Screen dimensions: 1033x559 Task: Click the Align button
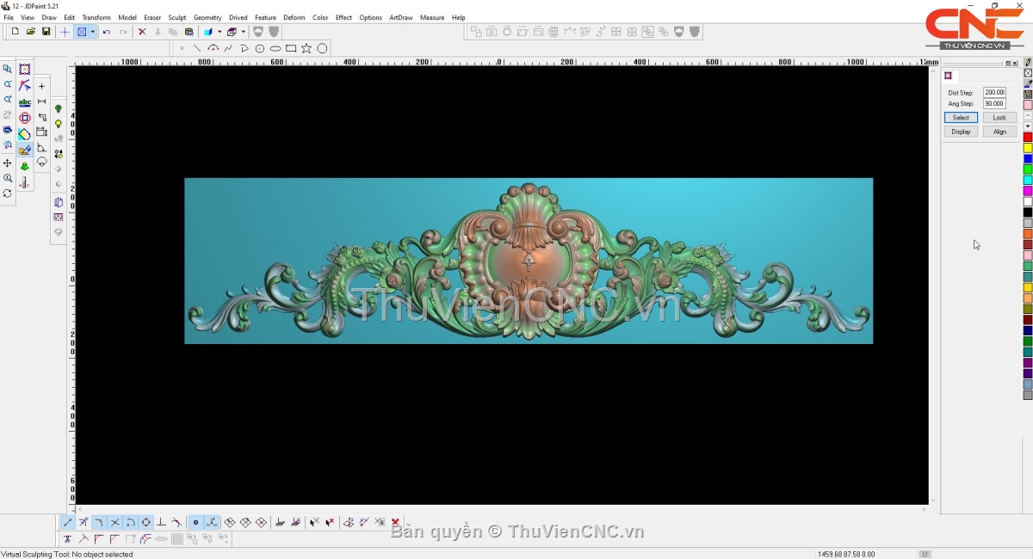click(x=999, y=132)
